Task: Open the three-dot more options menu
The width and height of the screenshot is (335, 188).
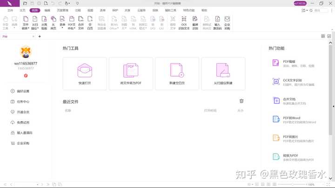Action: (x=332, y=10)
